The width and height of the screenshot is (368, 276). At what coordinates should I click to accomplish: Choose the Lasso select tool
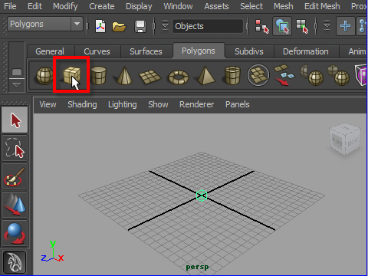point(15,148)
